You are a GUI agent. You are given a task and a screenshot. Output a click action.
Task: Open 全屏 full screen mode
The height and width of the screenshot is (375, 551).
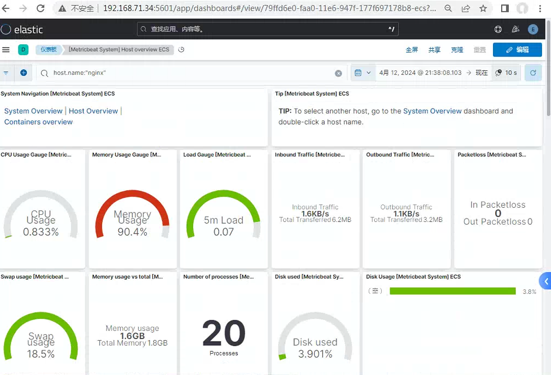pos(412,50)
